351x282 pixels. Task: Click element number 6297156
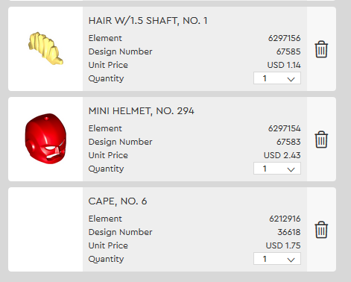(x=285, y=38)
